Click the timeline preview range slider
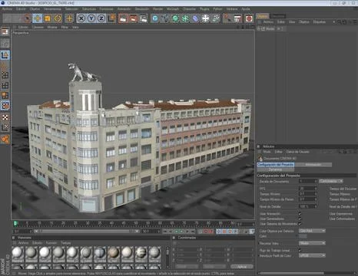358x276 pixels. pyautogui.click(x=87, y=232)
